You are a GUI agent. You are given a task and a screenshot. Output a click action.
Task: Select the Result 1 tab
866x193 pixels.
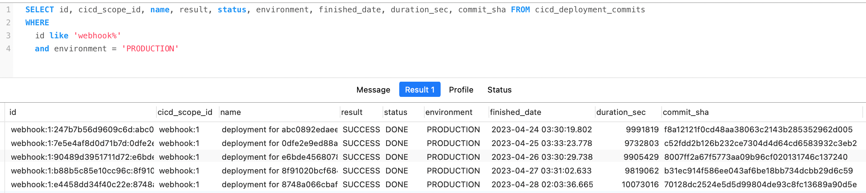[420, 90]
